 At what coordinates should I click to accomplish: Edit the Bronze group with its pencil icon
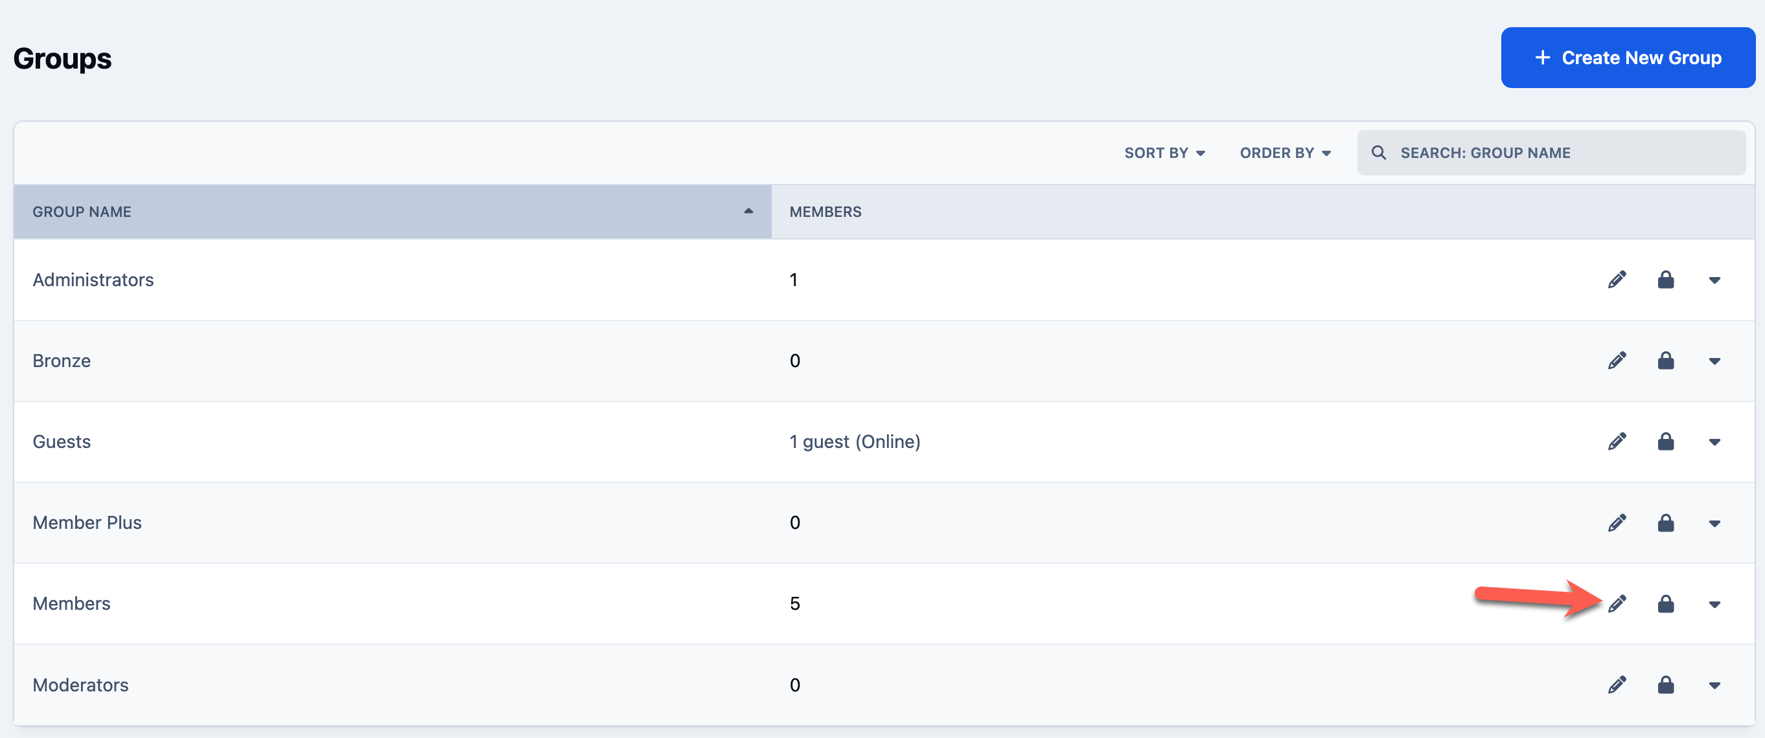click(x=1617, y=361)
